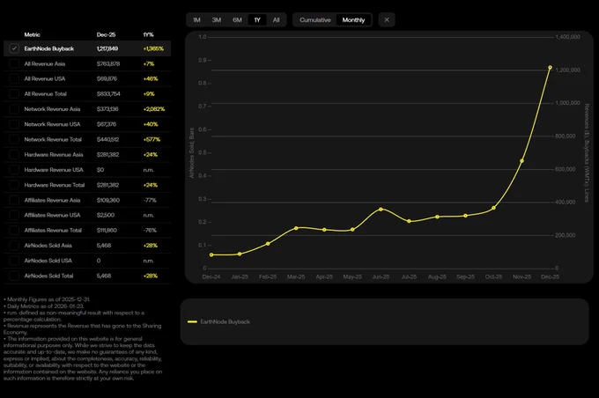Enable Hardware Revenue Asia checkbox
The height and width of the screenshot is (398, 599).
click(14, 155)
